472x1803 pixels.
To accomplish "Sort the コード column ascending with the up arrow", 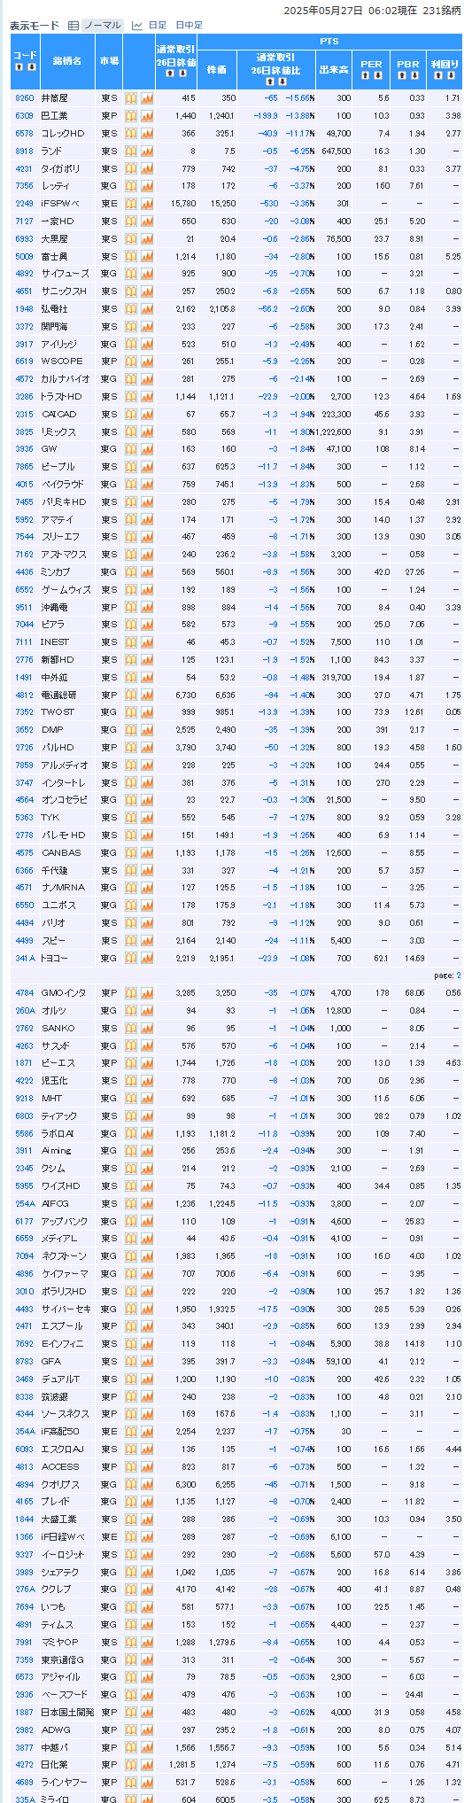I will coord(19,67).
